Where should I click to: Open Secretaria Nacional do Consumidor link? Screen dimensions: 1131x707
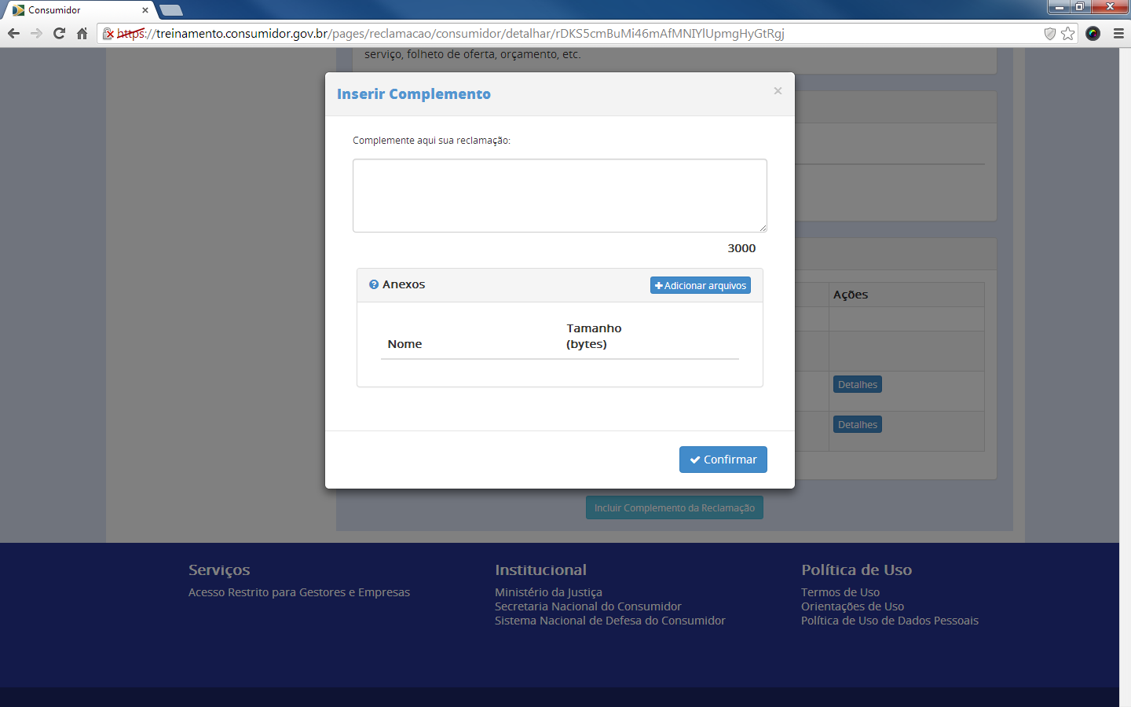click(588, 606)
